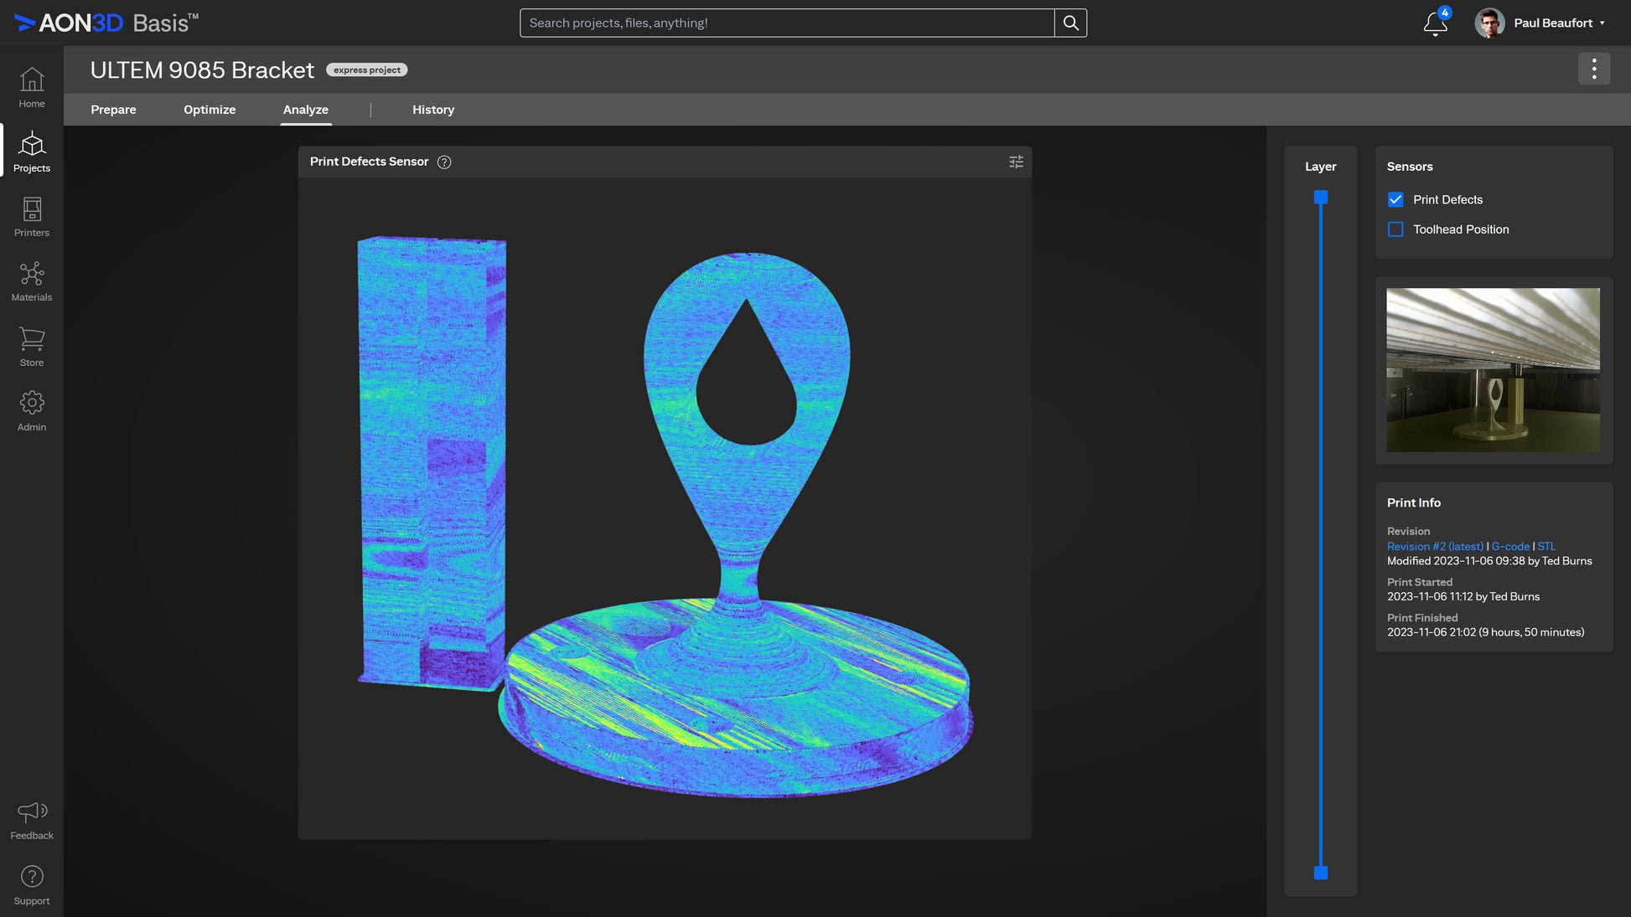Click the STL link
Viewport: 1631px width, 917px height.
pyautogui.click(x=1546, y=546)
